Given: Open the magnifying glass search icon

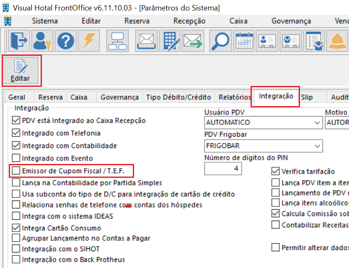Looking at the screenshot, I should (x=220, y=41).
